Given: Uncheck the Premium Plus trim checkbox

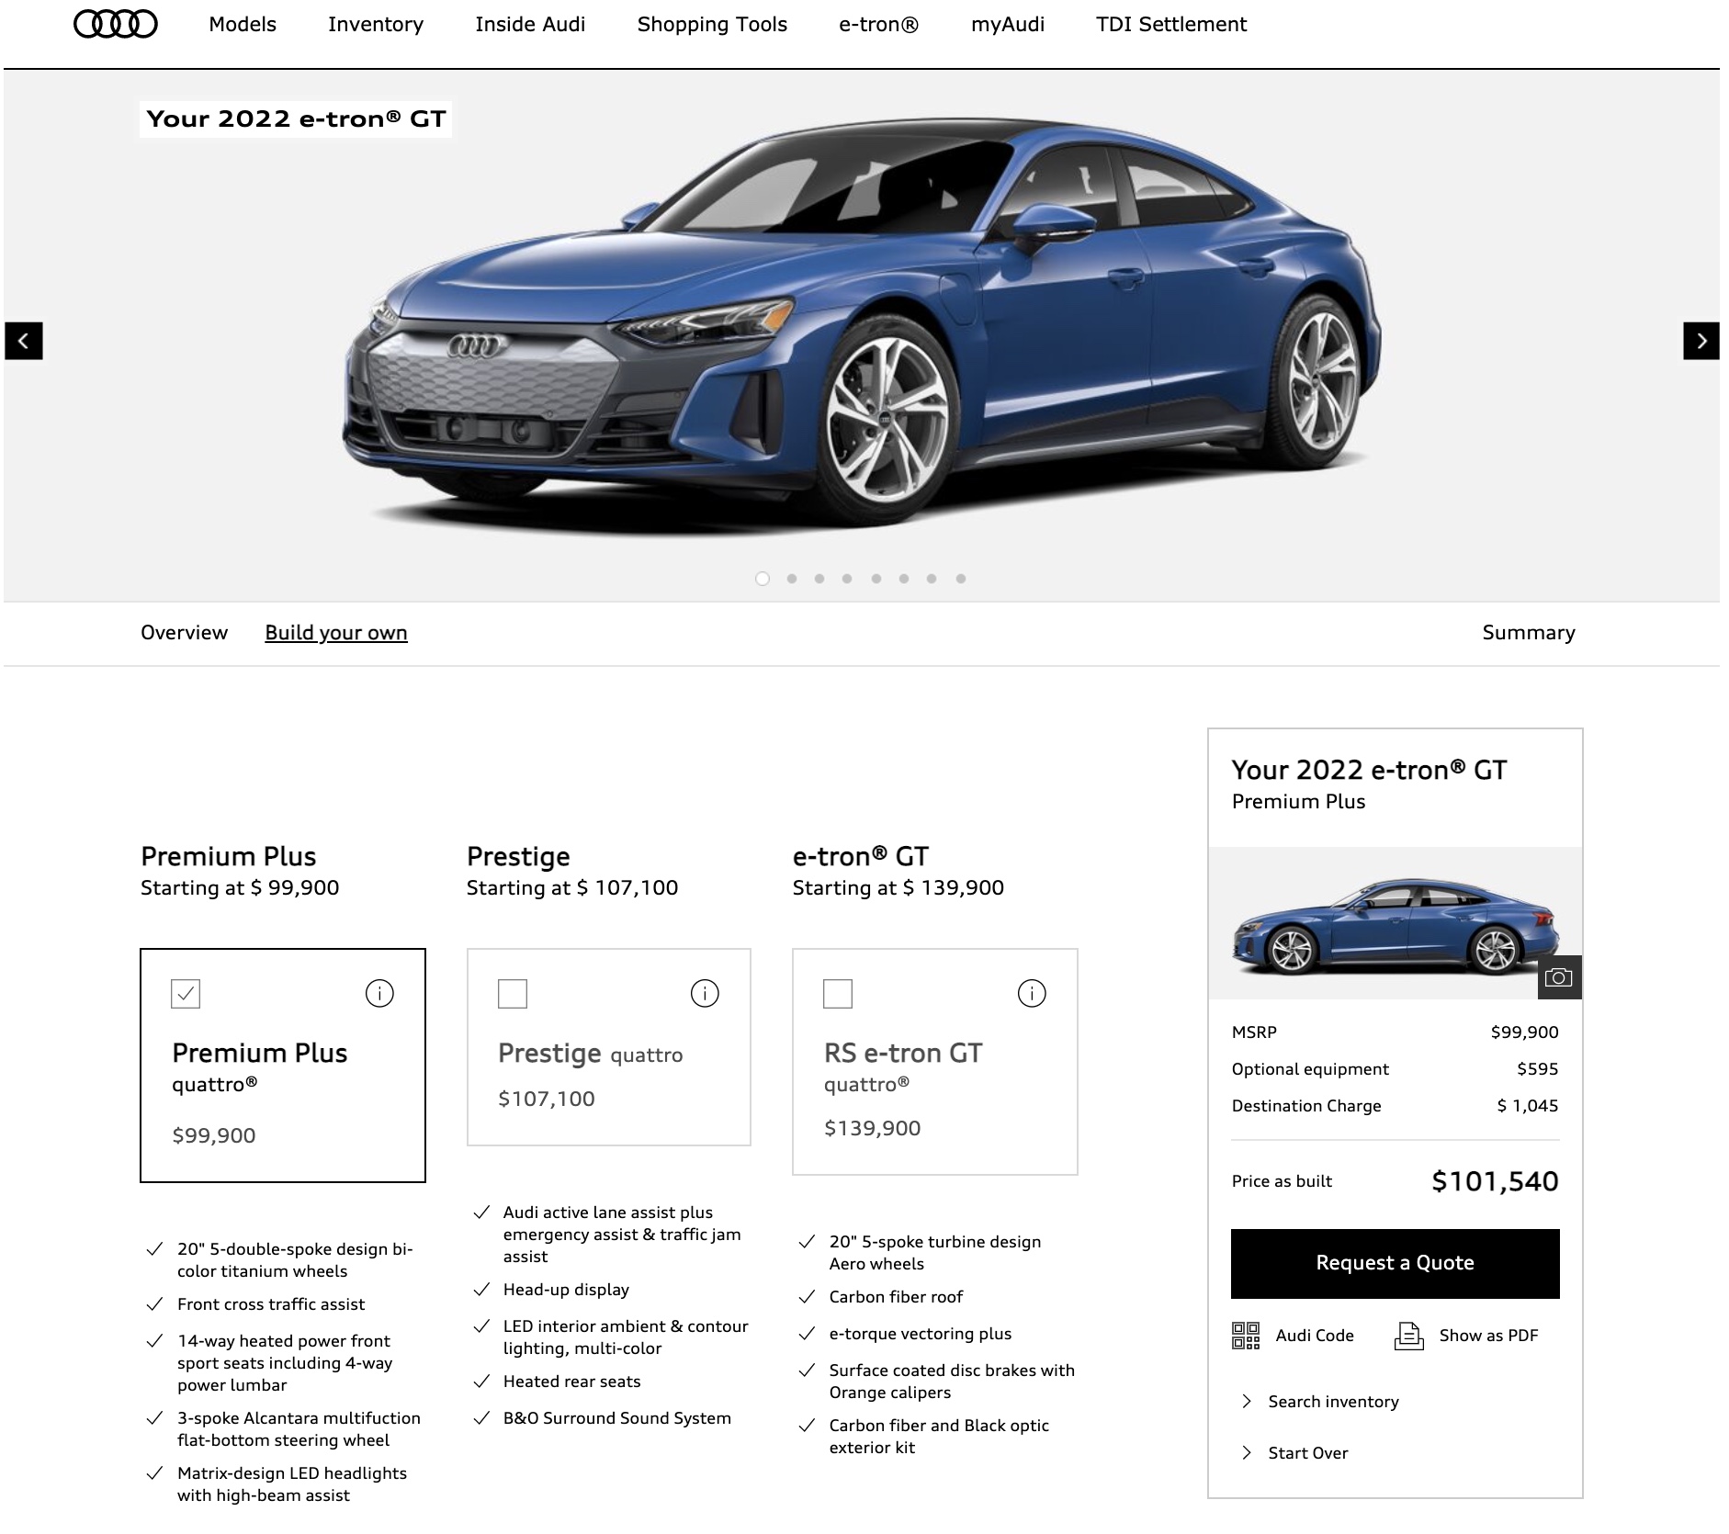Looking at the screenshot, I should [x=186, y=994].
